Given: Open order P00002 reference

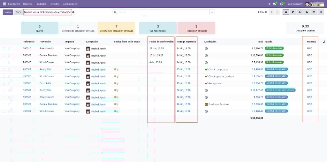Looking at the screenshot, I should point(27,104).
